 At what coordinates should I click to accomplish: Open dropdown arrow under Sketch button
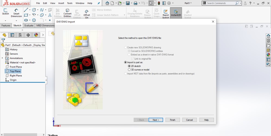click(x=5, y=21)
